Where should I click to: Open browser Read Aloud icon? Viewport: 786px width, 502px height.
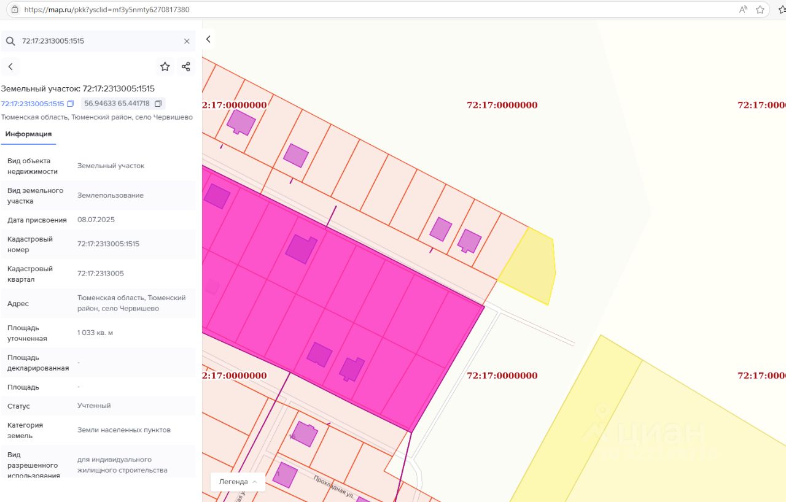(743, 9)
